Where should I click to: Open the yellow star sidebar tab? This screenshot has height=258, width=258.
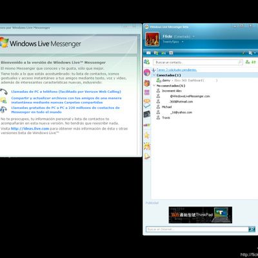(147, 135)
